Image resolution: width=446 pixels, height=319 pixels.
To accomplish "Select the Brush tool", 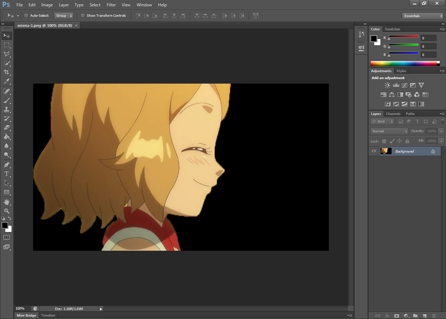I will tap(7, 100).
